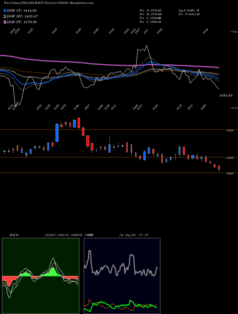Click the 'Avg V: 0.004 M' value

coord(188,10)
